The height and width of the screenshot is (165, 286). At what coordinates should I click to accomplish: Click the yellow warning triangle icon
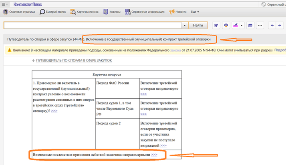pyautogui.click(x=10, y=50)
